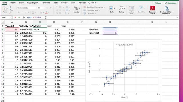The height and width of the screenshot is (102, 183).
Task: Open the Copy options dropdown arrow
Action: tap(13, 10)
